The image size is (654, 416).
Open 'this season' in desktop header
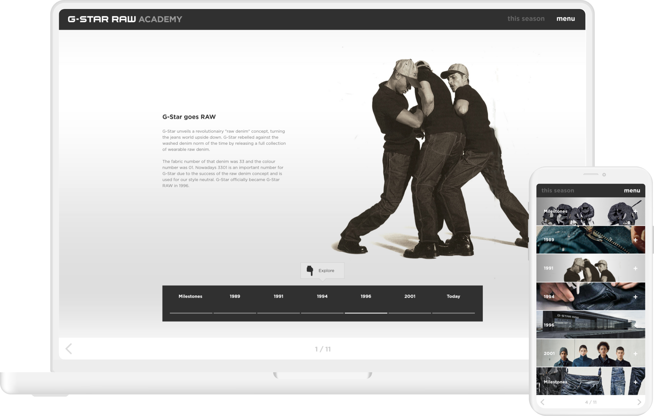coord(526,19)
